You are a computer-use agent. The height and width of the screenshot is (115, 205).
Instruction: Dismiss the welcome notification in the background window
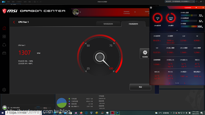(x=193, y=1)
